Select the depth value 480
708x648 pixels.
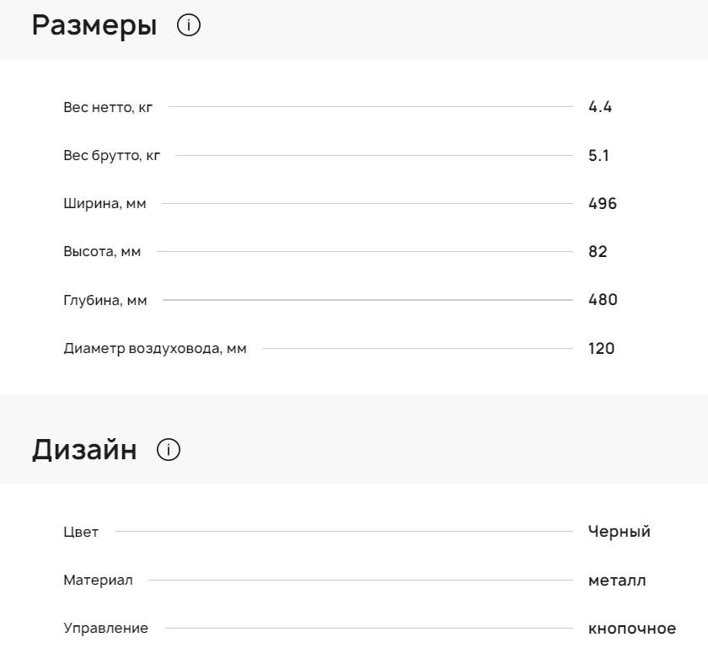click(x=603, y=300)
